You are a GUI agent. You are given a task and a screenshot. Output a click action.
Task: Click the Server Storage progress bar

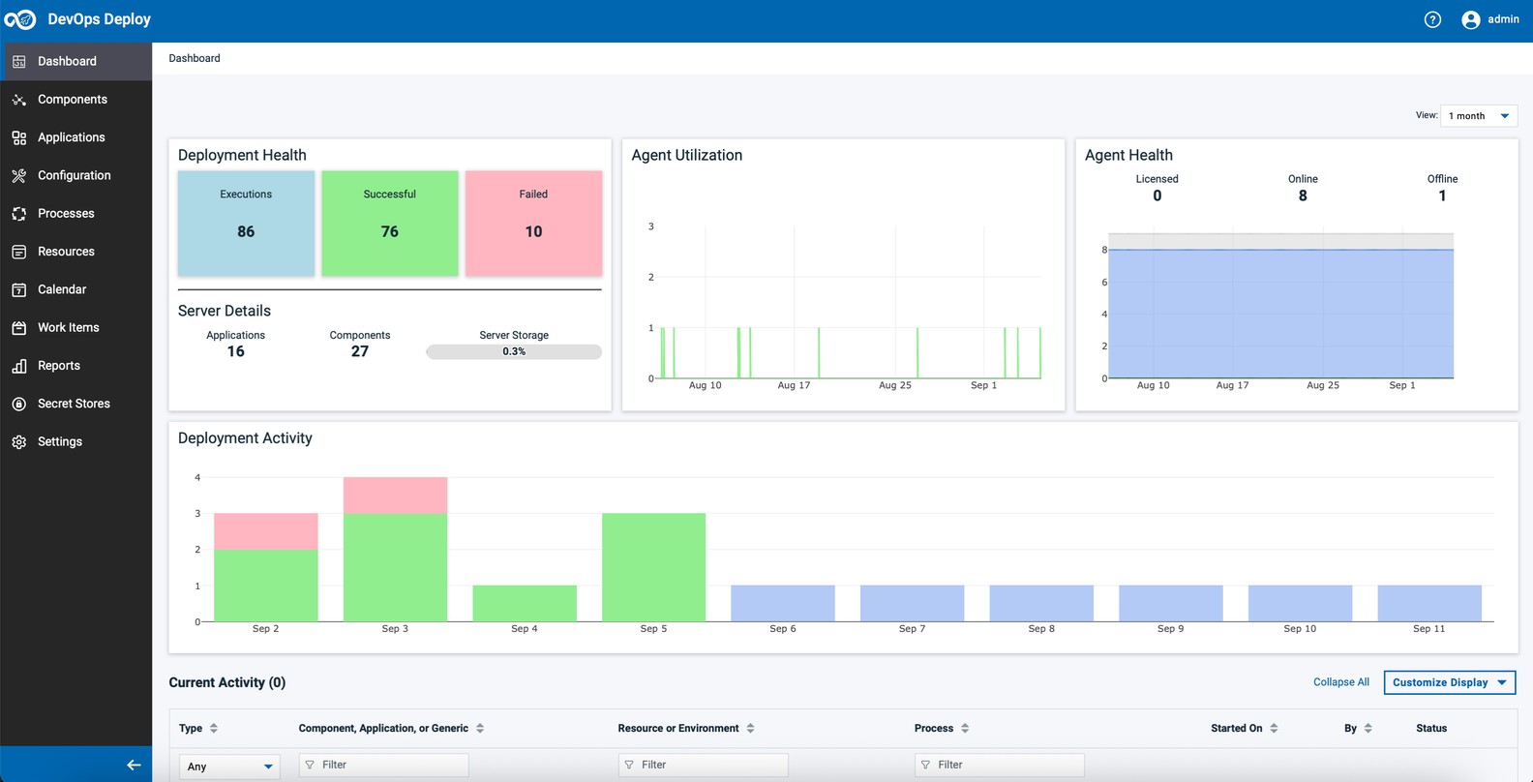click(514, 352)
